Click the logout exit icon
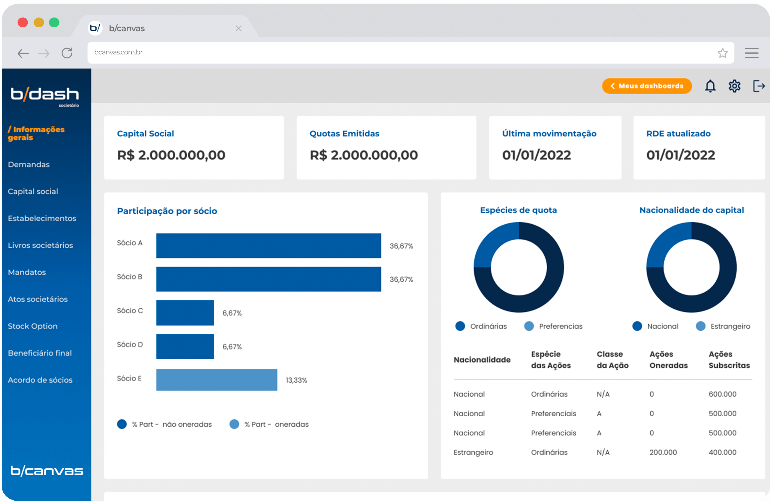The image size is (771, 502). pyautogui.click(x=759, y=86)
